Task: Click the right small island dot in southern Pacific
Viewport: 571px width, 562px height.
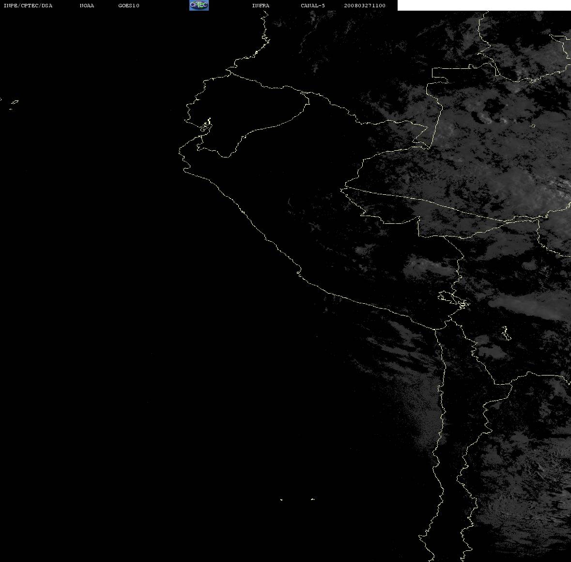Action: (313, 499)
